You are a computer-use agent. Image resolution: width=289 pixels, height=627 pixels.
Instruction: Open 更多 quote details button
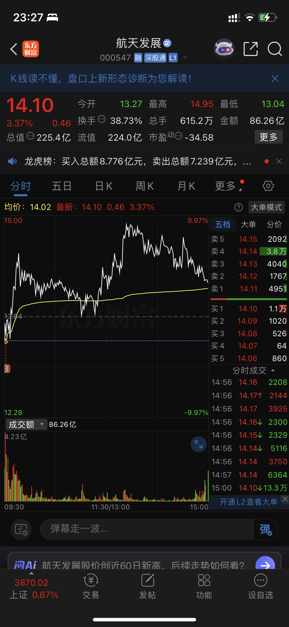(268, 137)
